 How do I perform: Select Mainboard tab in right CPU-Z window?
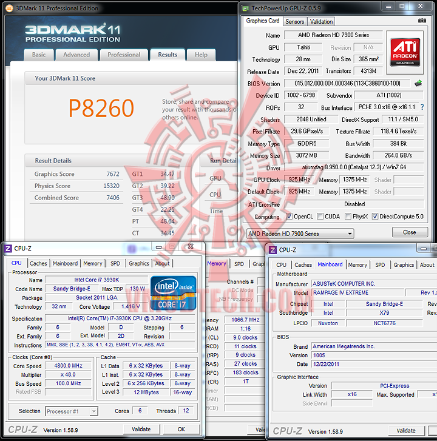click(x=330, y=264)
